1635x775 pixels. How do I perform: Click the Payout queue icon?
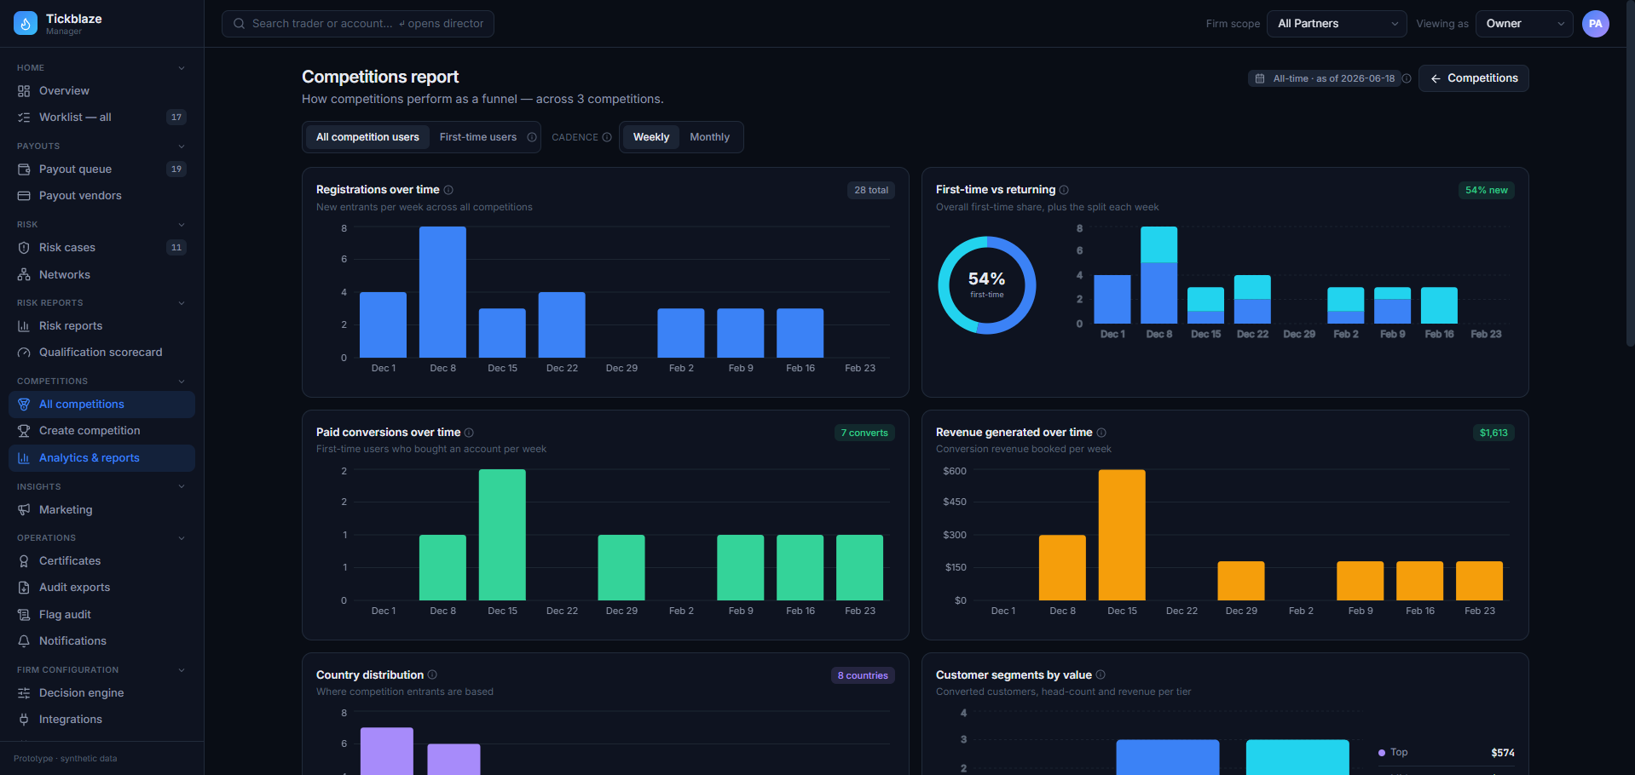pos(24,169)
